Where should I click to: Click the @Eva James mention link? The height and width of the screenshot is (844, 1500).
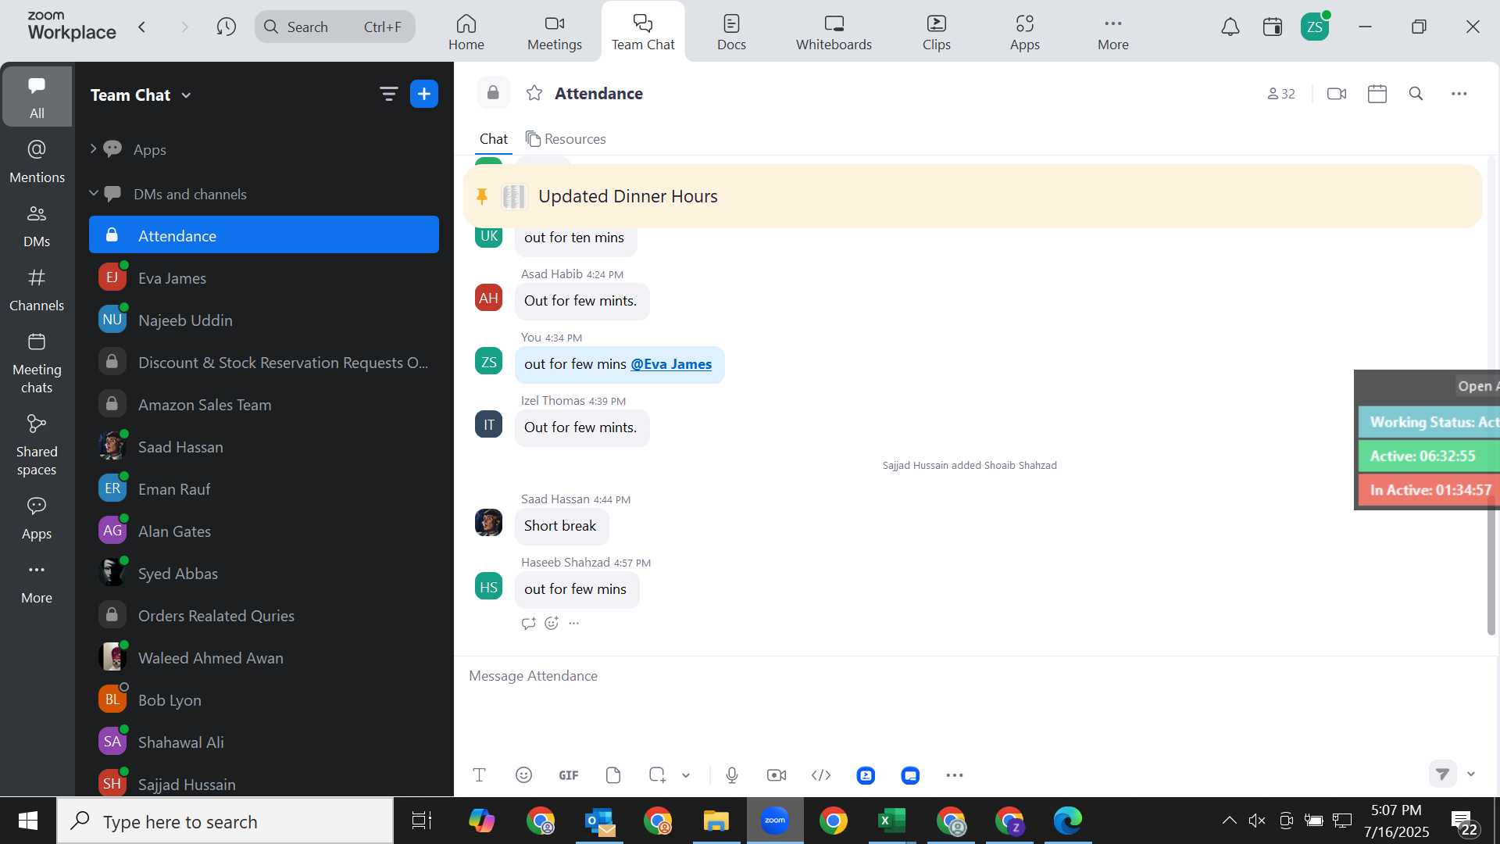pos(671,364)
